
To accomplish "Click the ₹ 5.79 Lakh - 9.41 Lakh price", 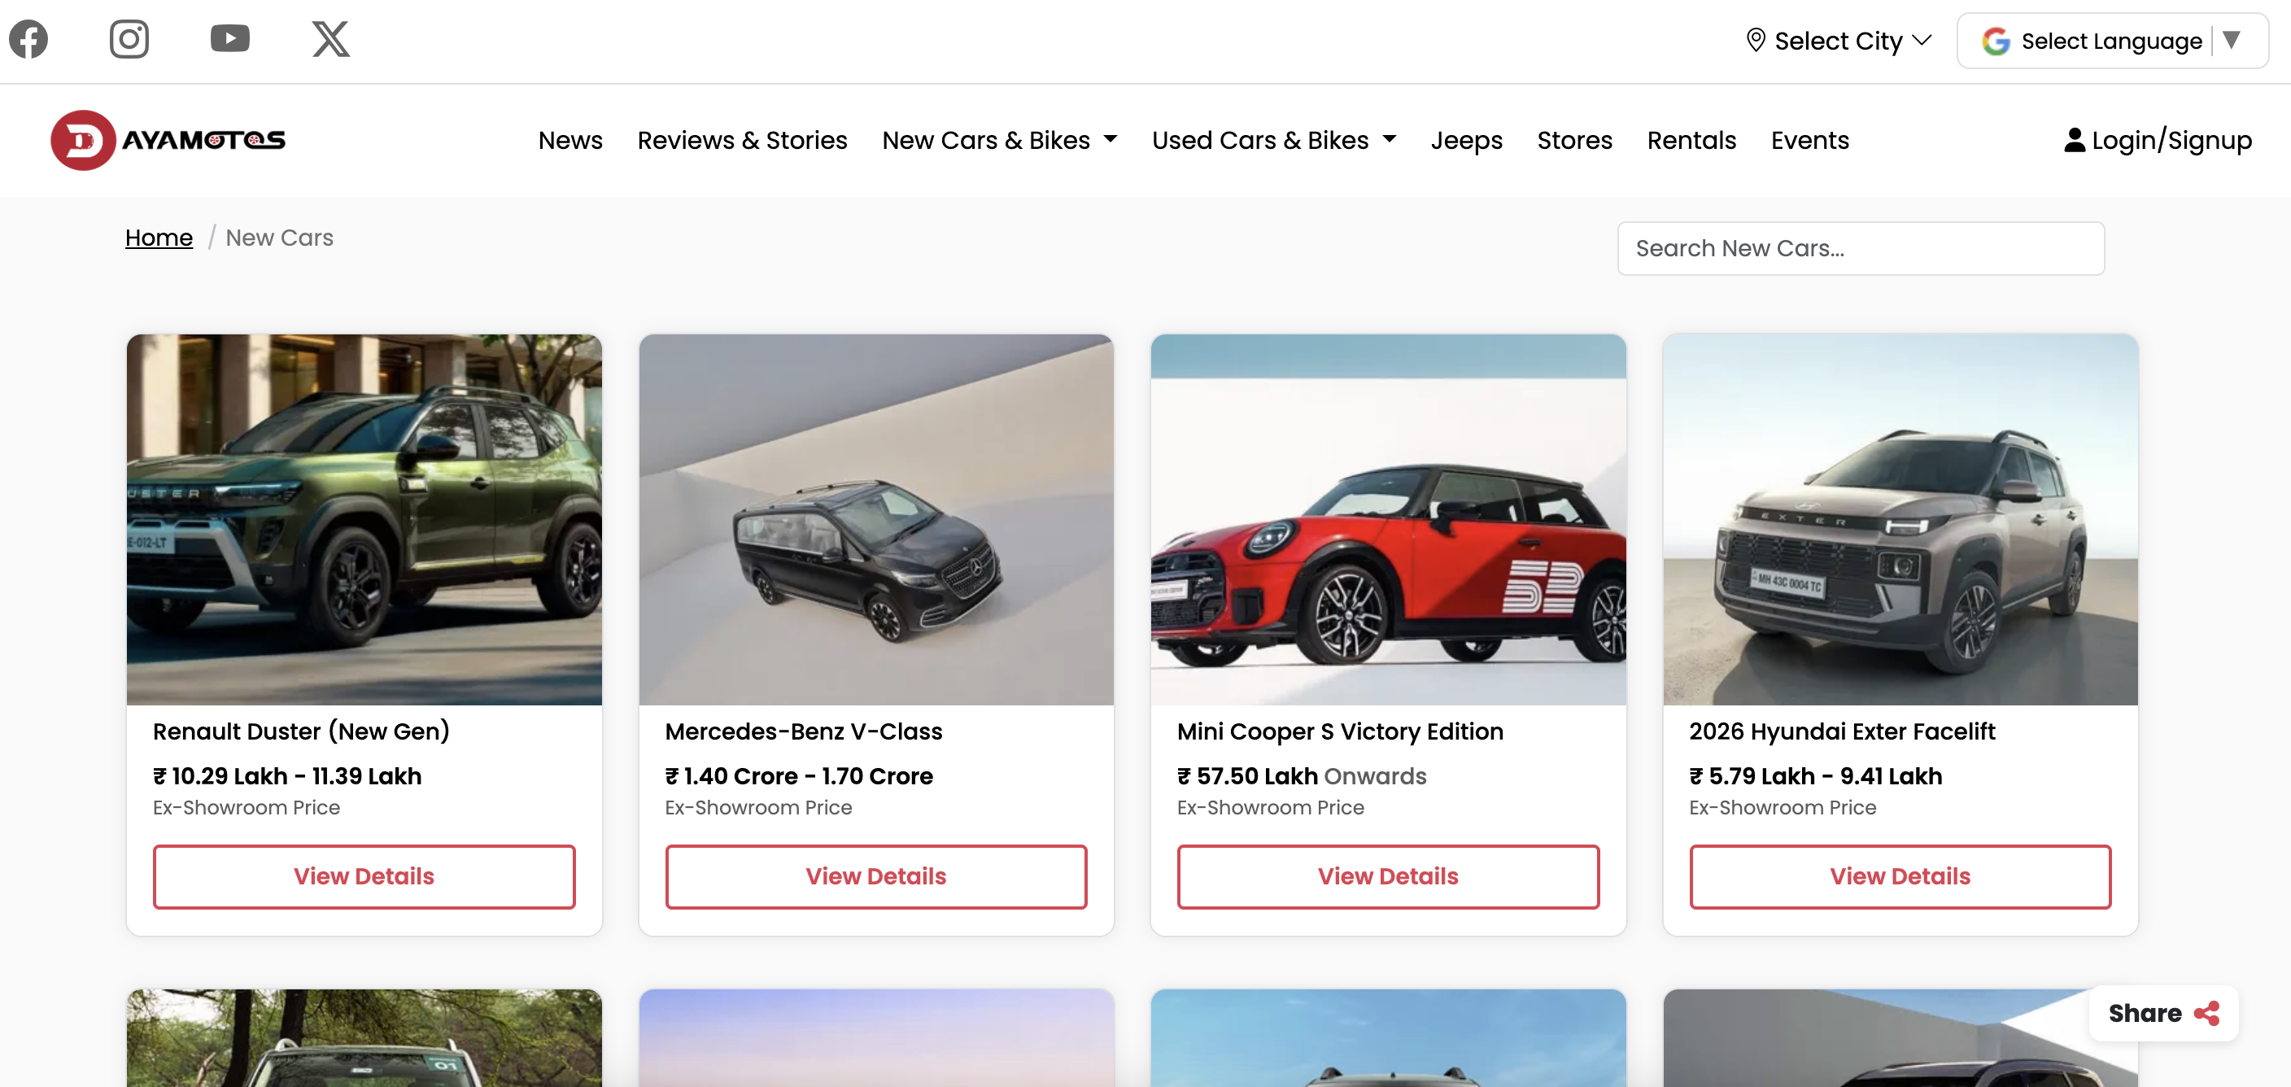I will [x=1814, y=775].
